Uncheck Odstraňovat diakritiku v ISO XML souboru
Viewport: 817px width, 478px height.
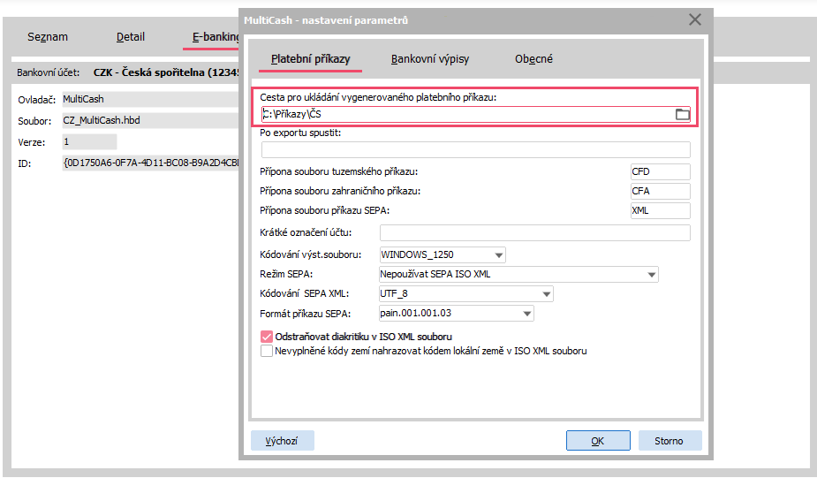(267, 337)
